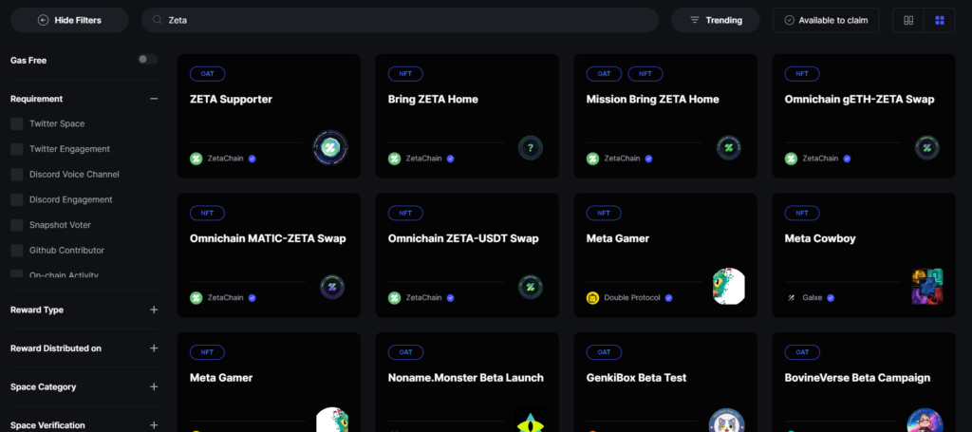
Task: Click the Galxe logo on Meta Cowboy card
Action: point(791,297)
